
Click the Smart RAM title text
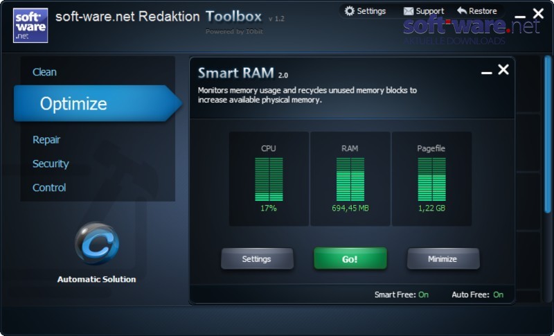tap(236, 73)
